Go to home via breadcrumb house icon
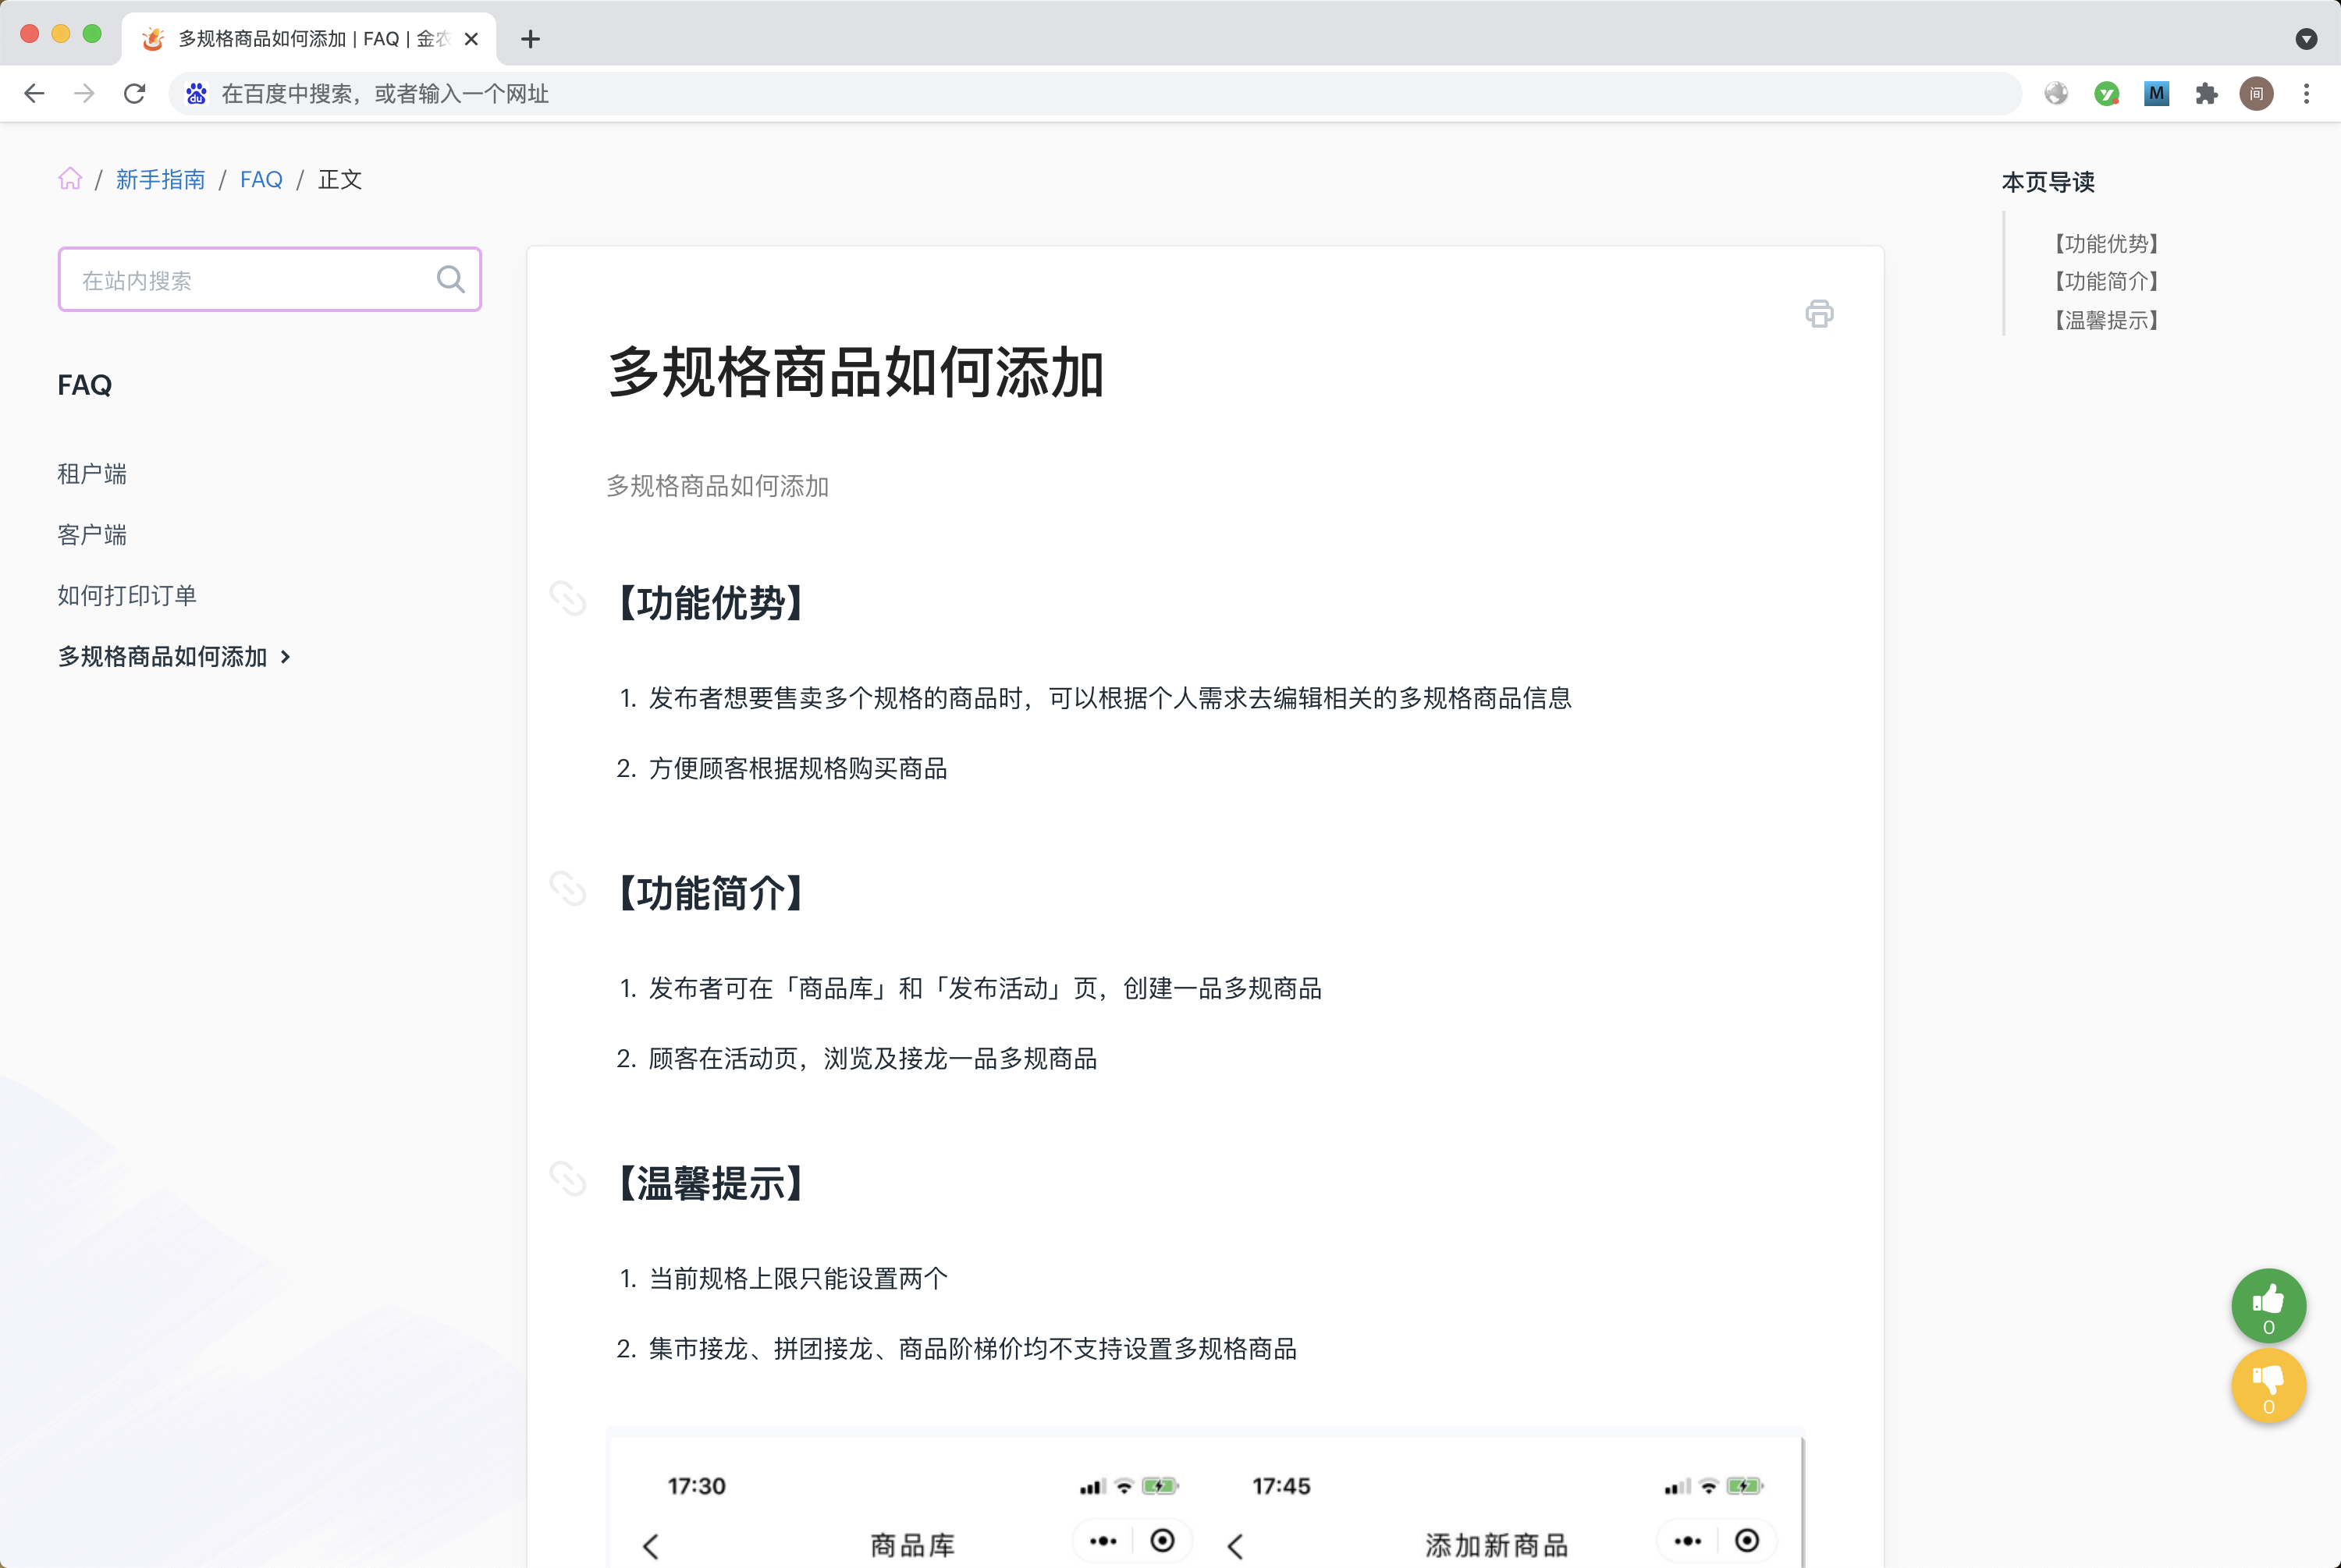Viewport: 2341px width, 1568px height. coord(70,179)
